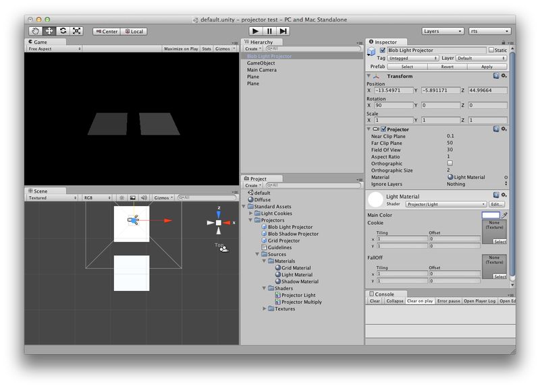Toggle Blob Light Projector active checkbox
540x388 pixels.
point(382,50)
